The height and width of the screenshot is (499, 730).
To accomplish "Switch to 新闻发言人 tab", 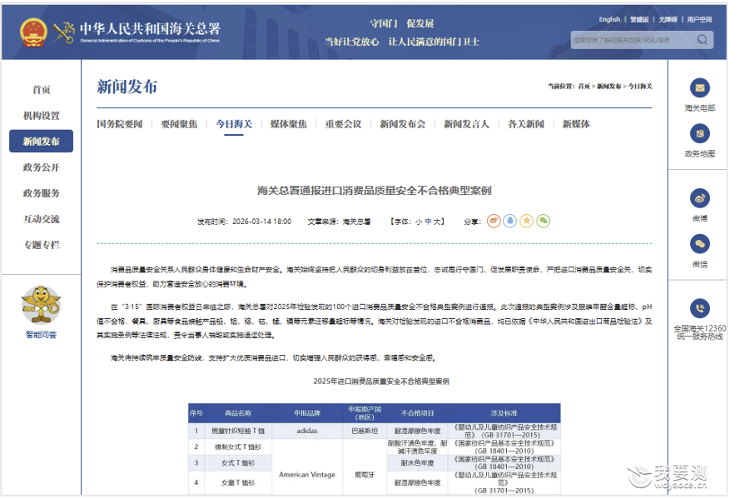I will [466, 124].
